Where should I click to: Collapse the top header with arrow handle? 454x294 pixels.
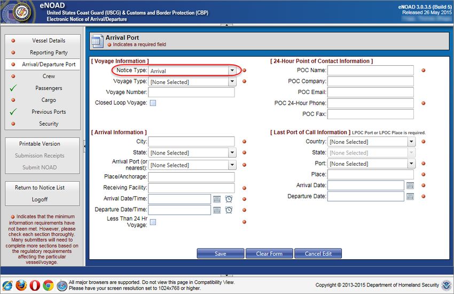click(226, 25)
